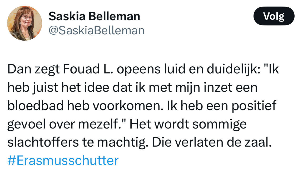Click the word 'mezelf' in the quote
Viewport: 308px width, 182px height.
99,124
